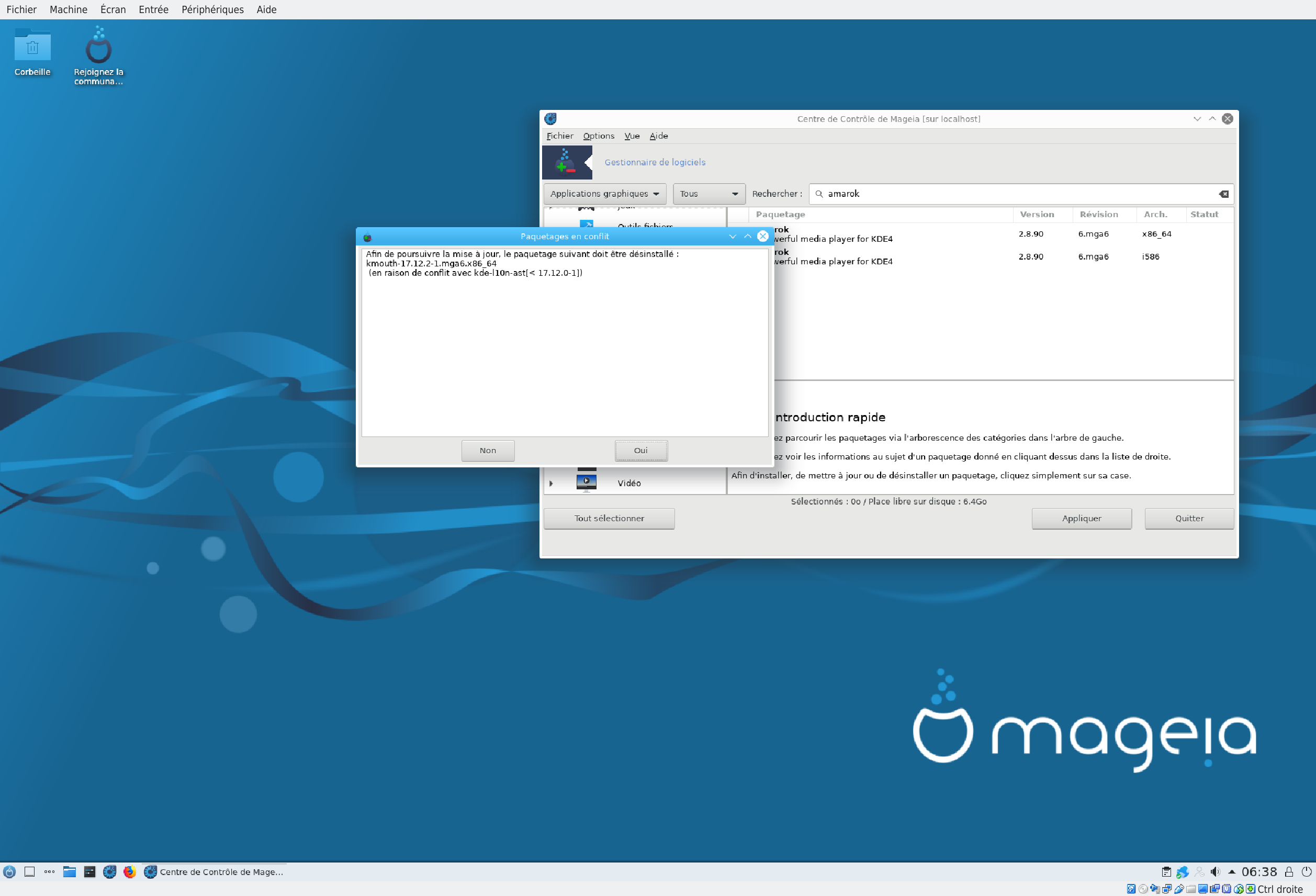The height and width of the screenshot is (896, 1316).
Task: Click VirtualBox network status icon
Action: (1166, 889)
